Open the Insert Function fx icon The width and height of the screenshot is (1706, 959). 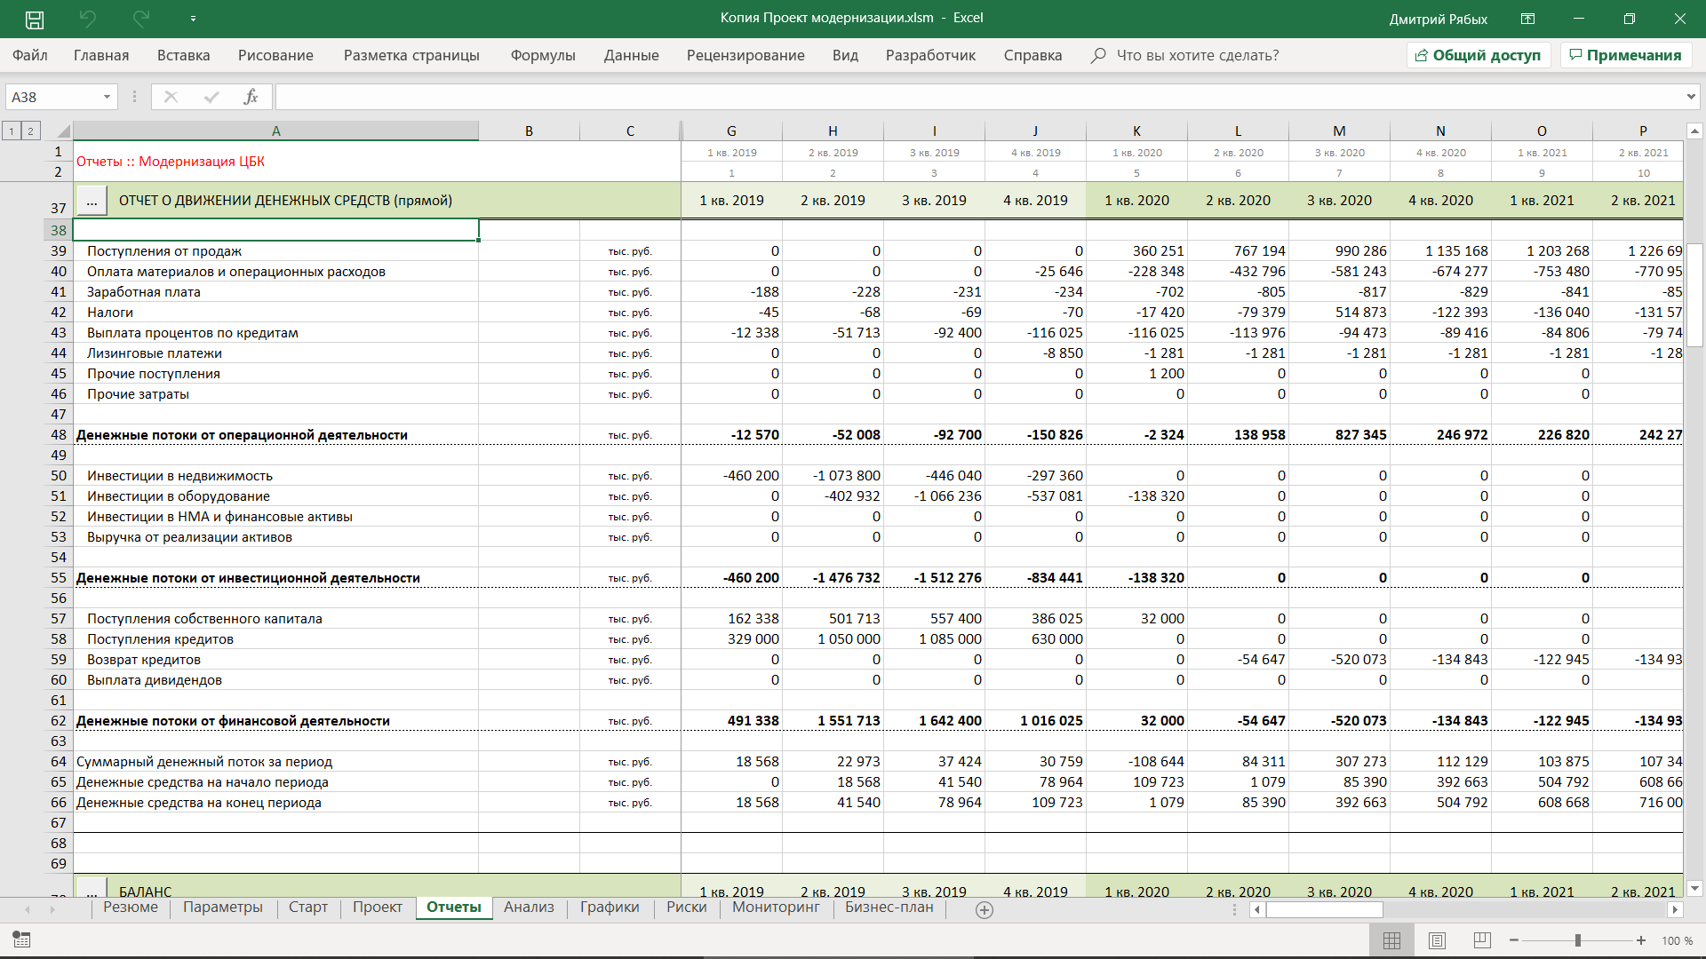[x=251, y=97]
